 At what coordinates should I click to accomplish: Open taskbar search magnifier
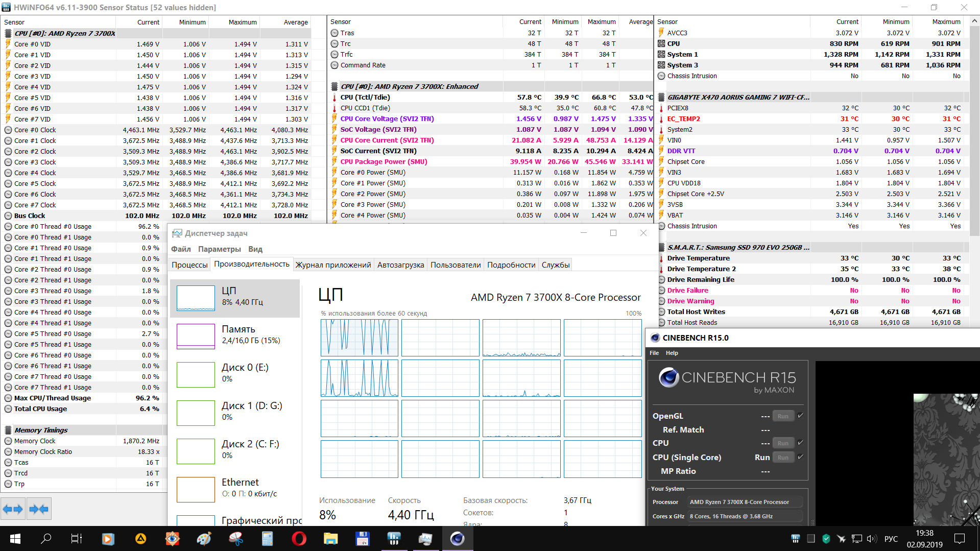tap(46, 539)
